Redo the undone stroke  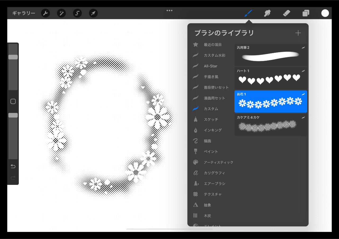(x=13, y=178)
